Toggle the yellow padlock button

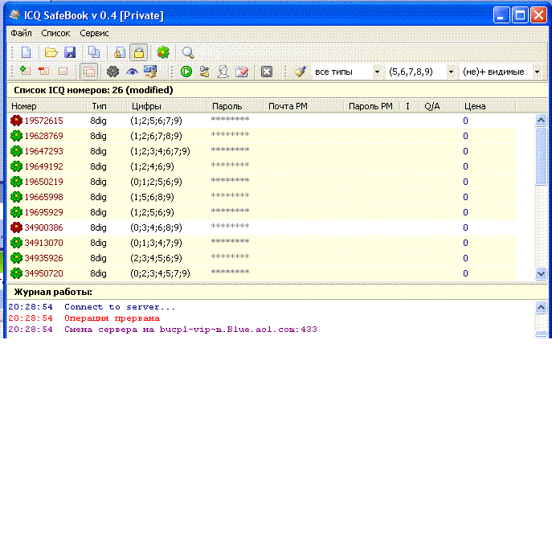139,52
